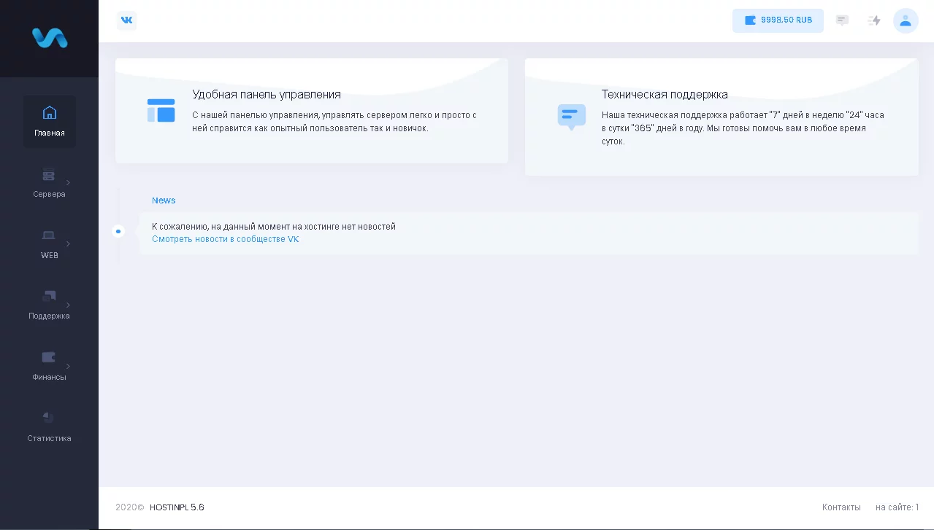Expand the Поддержка submenu chevron

click(x=69, y=305)
